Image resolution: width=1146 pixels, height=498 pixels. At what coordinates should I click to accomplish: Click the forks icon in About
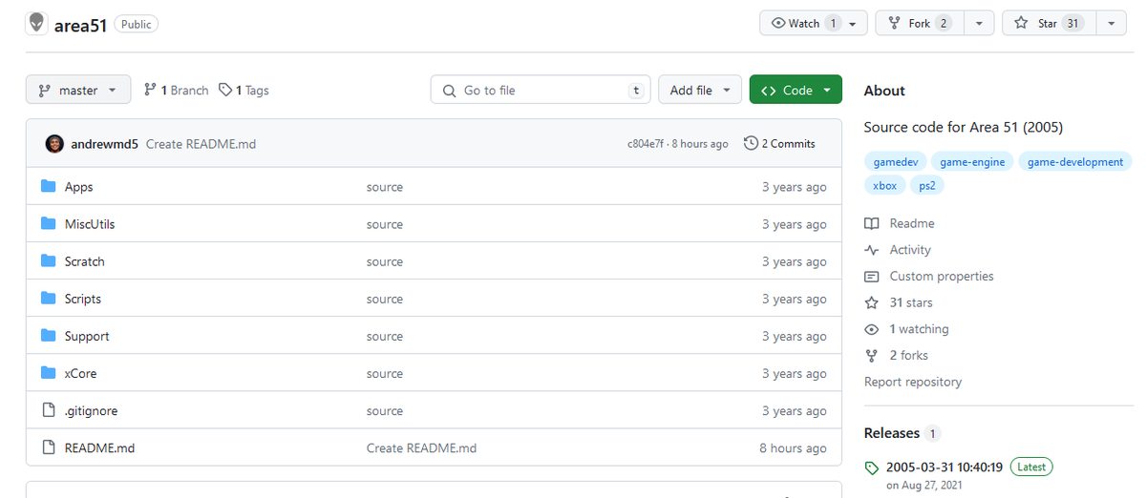click(x=871, y=355)
